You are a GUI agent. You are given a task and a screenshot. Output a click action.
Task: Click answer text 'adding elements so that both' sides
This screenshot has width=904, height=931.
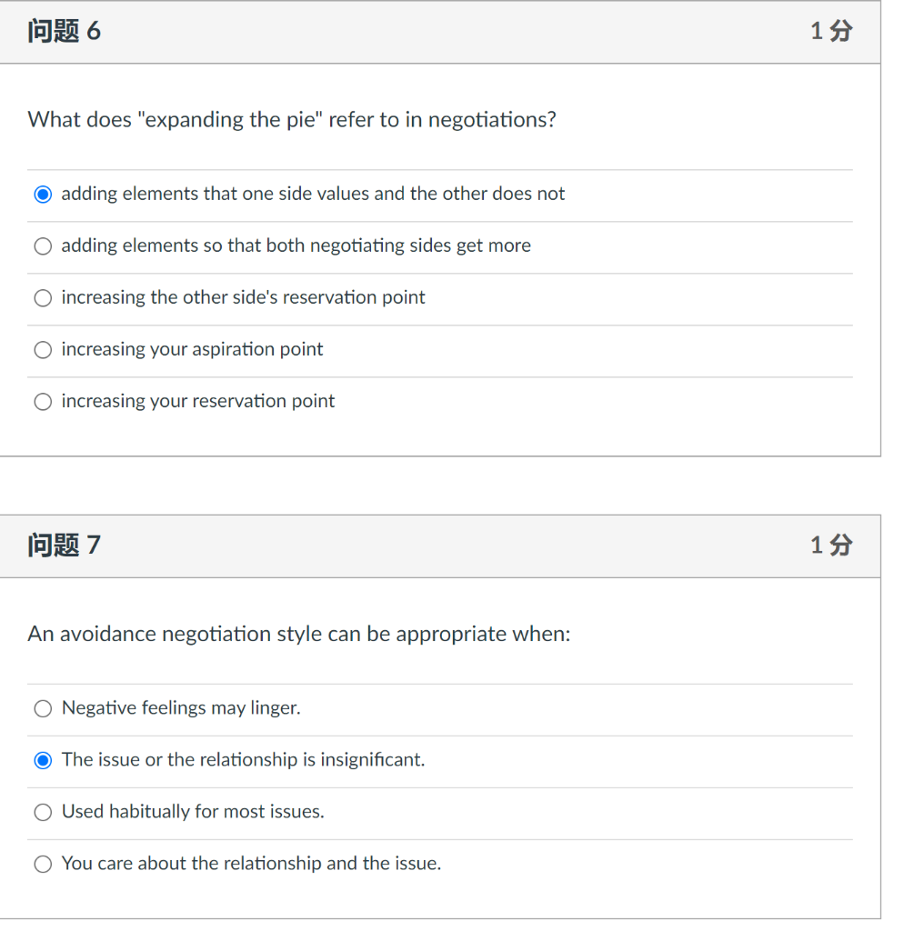[296, 245]
